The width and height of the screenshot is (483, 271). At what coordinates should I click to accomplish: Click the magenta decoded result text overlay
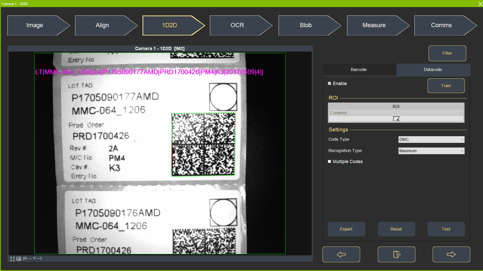(x=149, y=72)
